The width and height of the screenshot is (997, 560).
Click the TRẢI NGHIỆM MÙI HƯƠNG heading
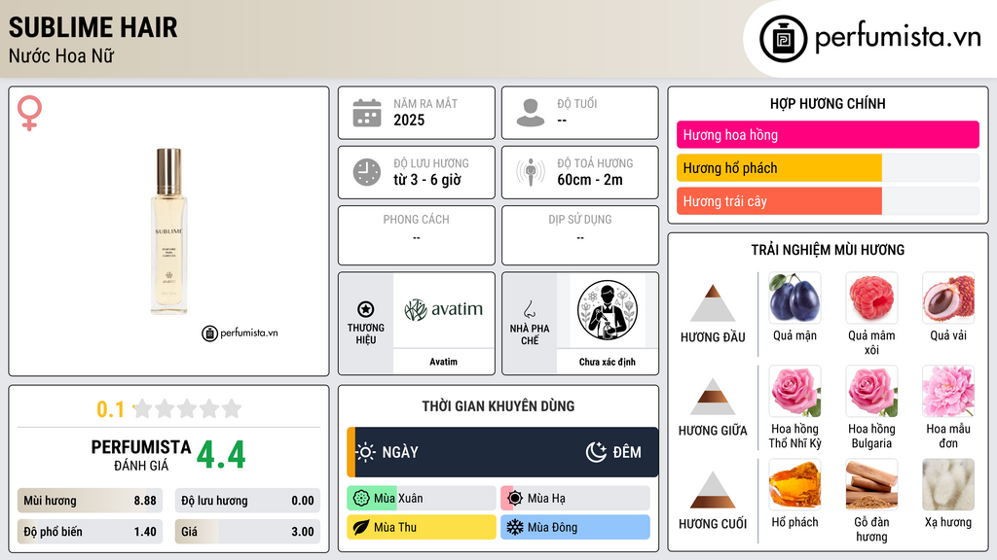point(828,250)
